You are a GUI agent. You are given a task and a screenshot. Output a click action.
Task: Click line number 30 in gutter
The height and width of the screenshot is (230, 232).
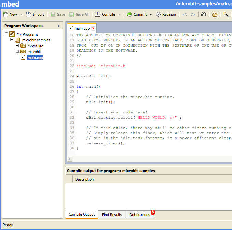[x=72, y=107]
